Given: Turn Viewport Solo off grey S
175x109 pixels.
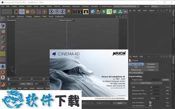Looking at the screenshot, I should coord(3,66).
